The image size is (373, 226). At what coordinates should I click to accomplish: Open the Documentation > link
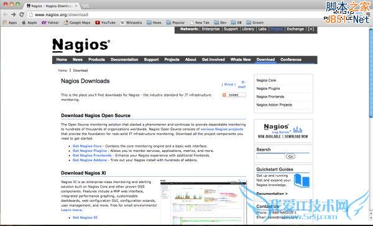[x=272, y=194]
